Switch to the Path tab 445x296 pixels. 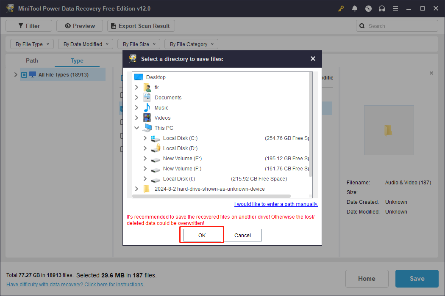tap(32, 60)
